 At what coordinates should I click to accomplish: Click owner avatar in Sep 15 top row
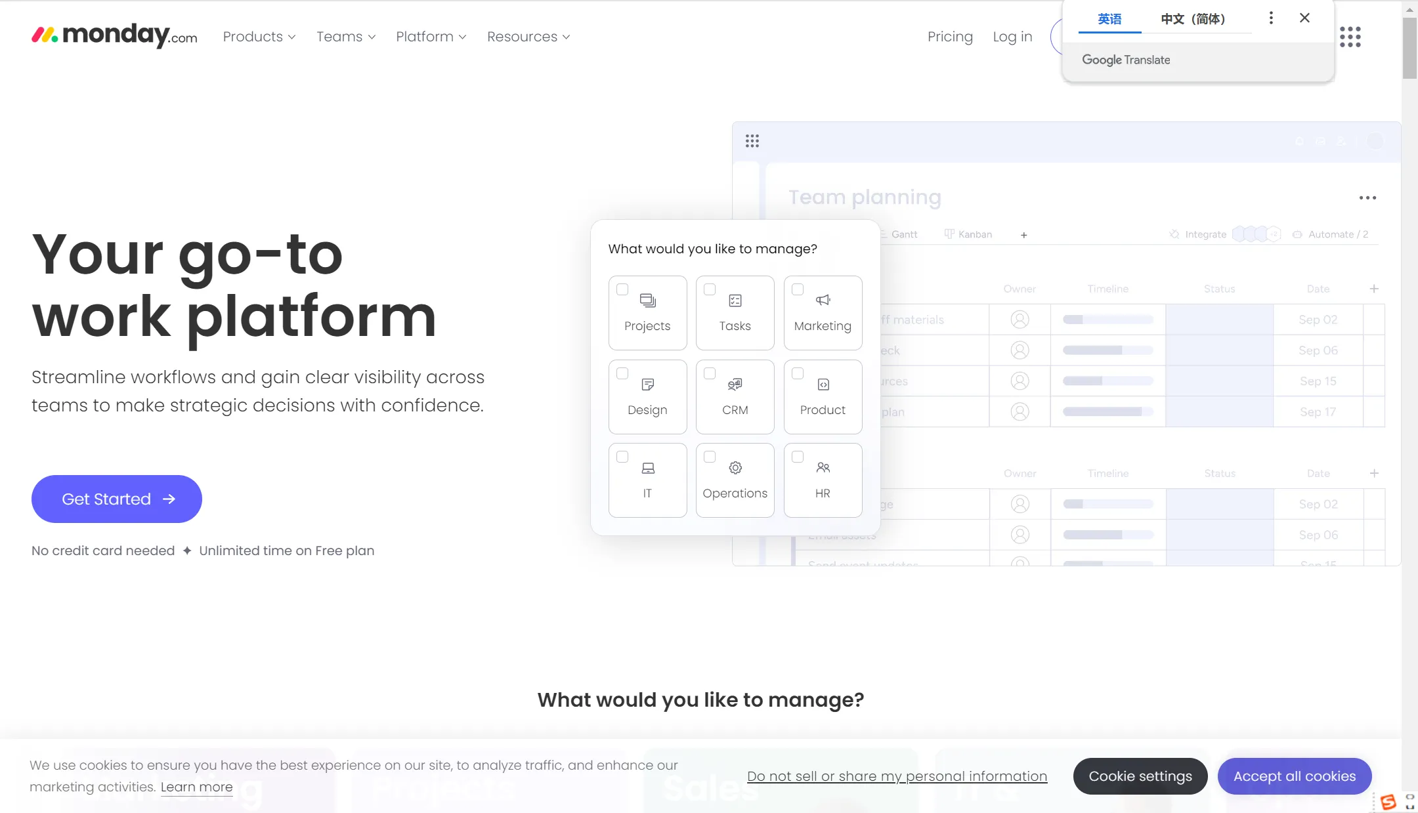(1020, 381)
